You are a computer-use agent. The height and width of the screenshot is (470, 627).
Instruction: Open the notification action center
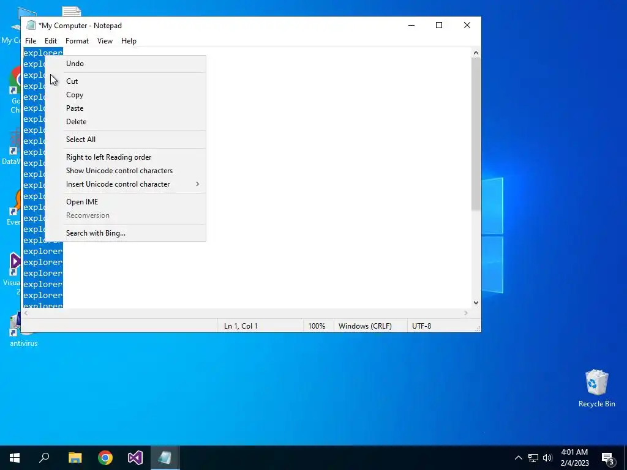click(x=608, y=458)
